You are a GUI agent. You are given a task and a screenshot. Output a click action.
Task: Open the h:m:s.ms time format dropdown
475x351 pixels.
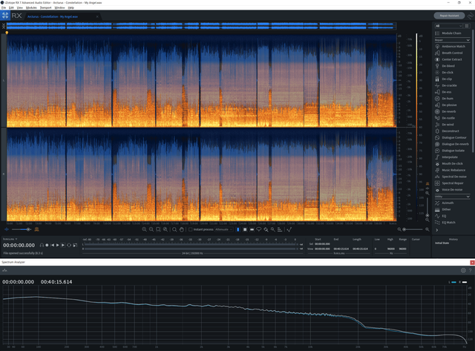(10, 239)
